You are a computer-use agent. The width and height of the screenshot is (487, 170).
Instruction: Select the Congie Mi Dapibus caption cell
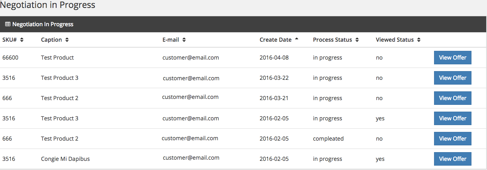click(x=65, y=159)
